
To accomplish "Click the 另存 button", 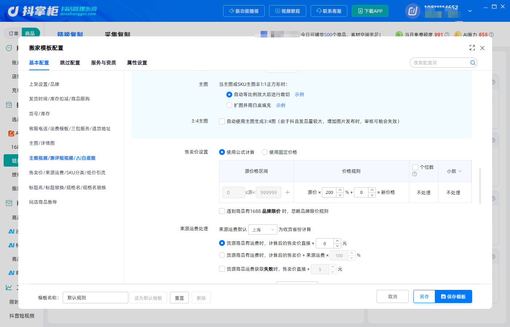I will point(424,296).
